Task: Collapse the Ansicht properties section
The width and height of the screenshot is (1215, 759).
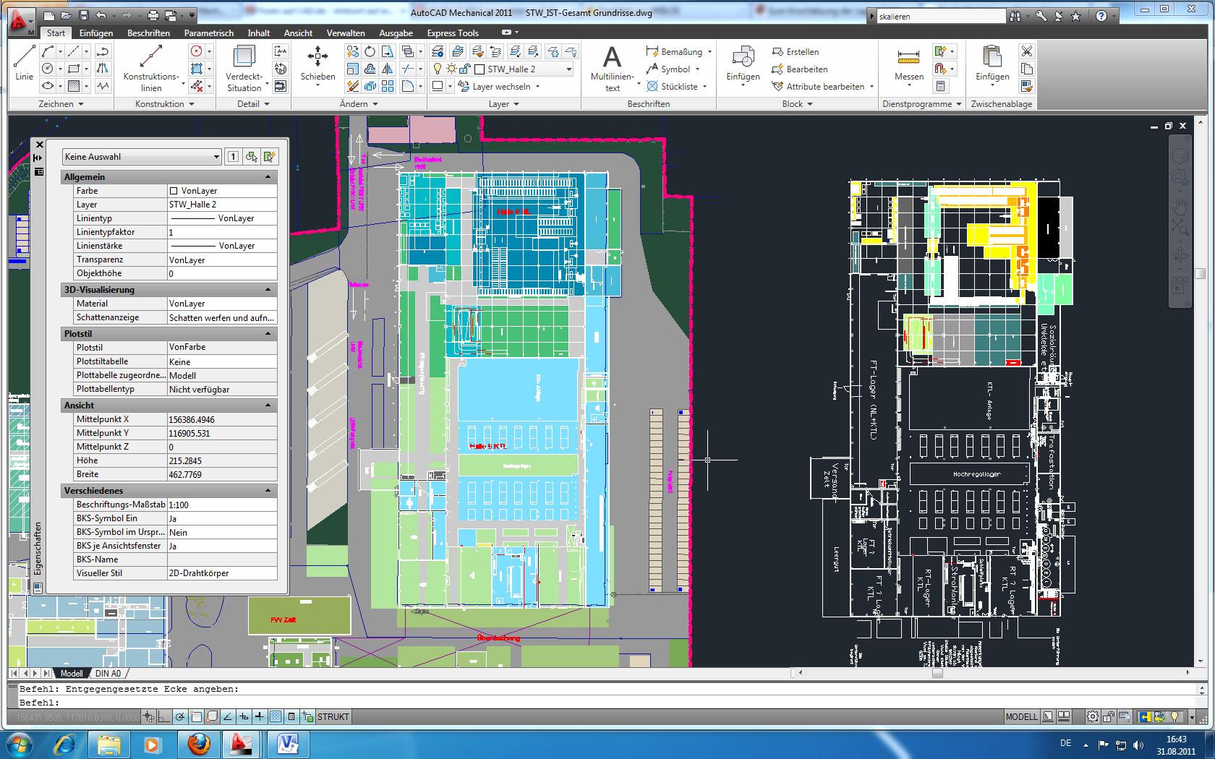Action: [268, 406]
